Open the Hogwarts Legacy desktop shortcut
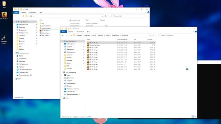 tap(4, 39)
